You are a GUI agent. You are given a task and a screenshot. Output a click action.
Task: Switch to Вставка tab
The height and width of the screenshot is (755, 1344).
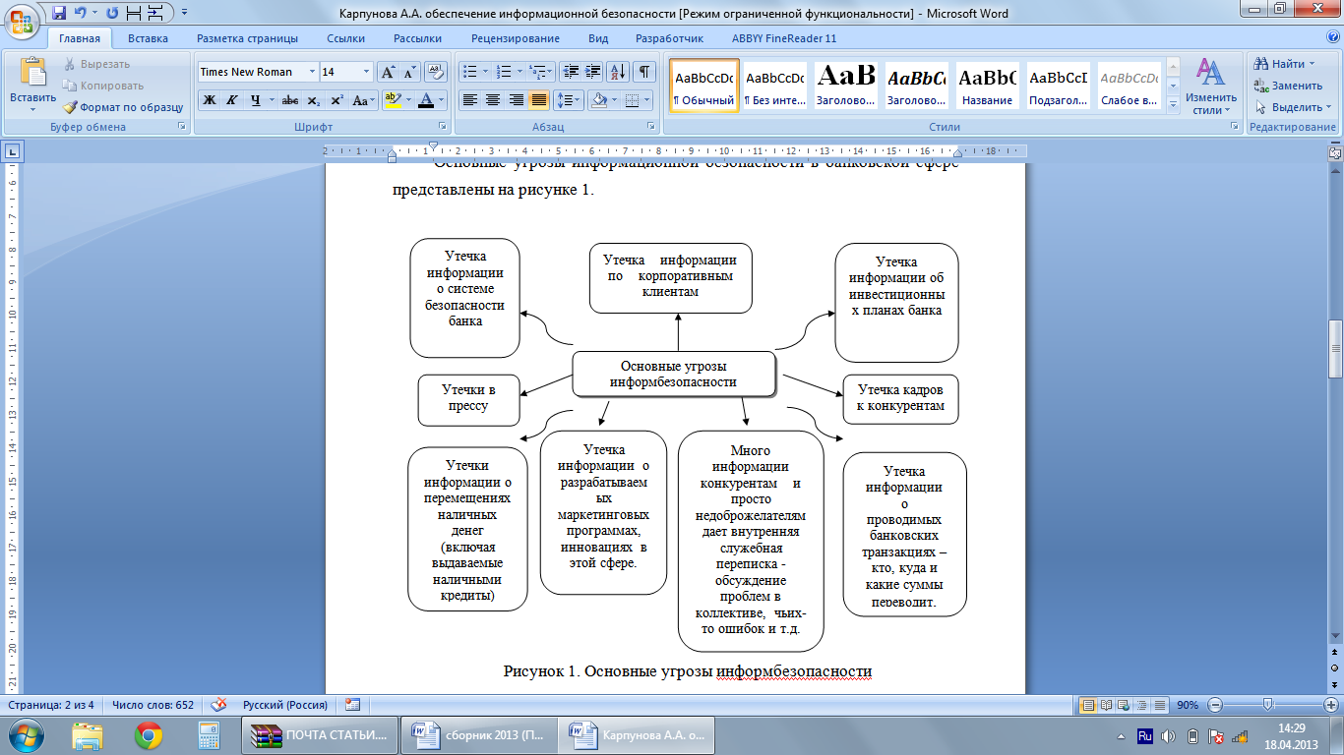coord(148,38)
